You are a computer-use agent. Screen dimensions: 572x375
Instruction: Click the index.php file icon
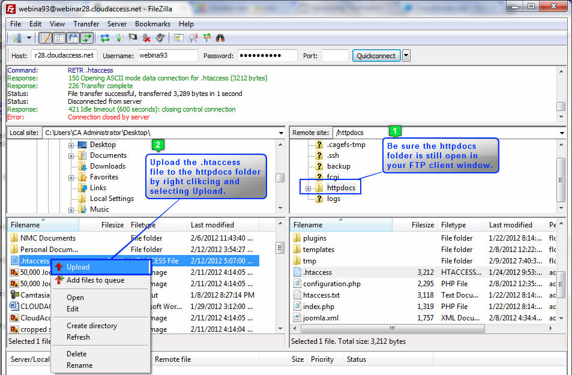pos(297,307)
